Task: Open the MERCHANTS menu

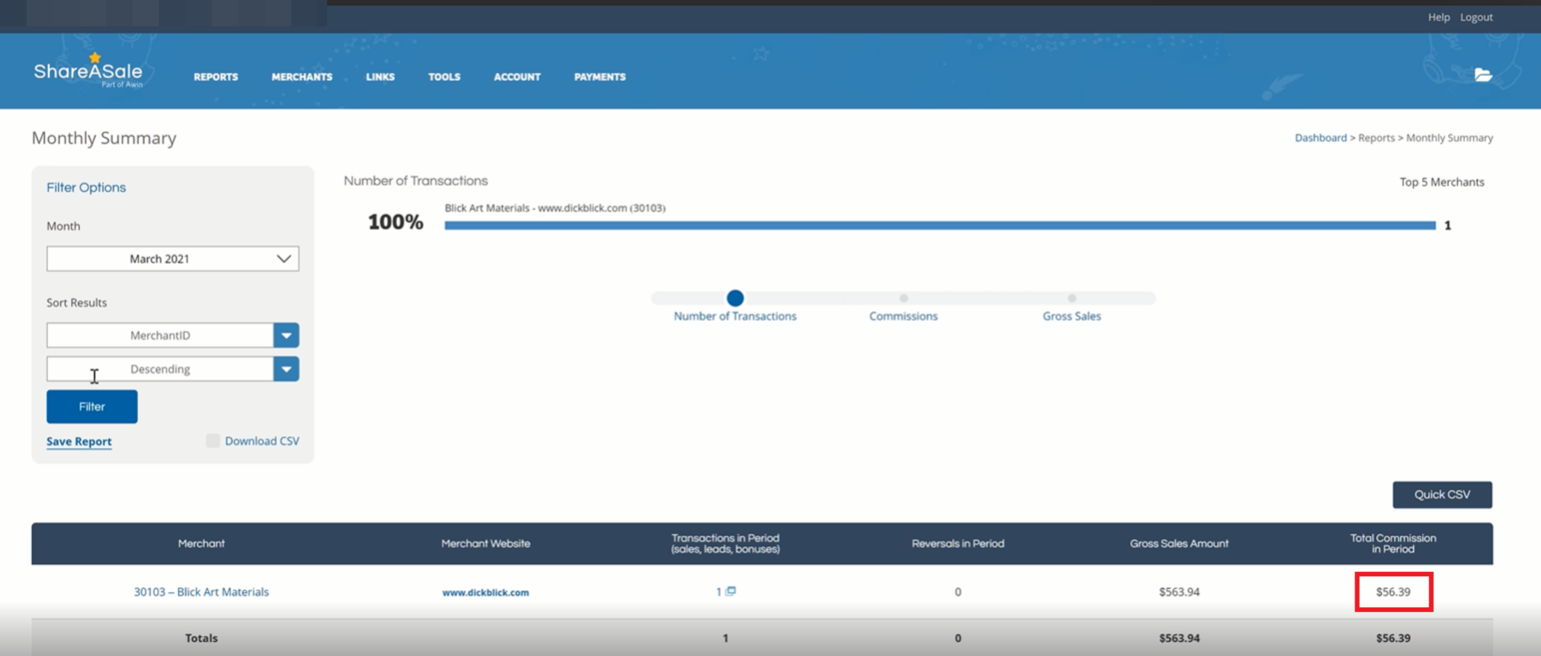Action: coord(302,76)
